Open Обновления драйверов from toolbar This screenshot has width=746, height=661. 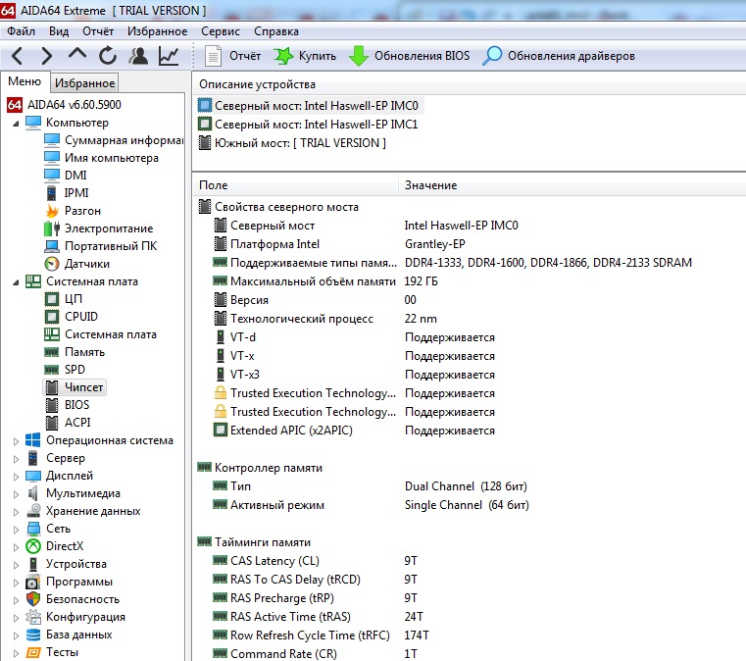click(x=559, y=56)
